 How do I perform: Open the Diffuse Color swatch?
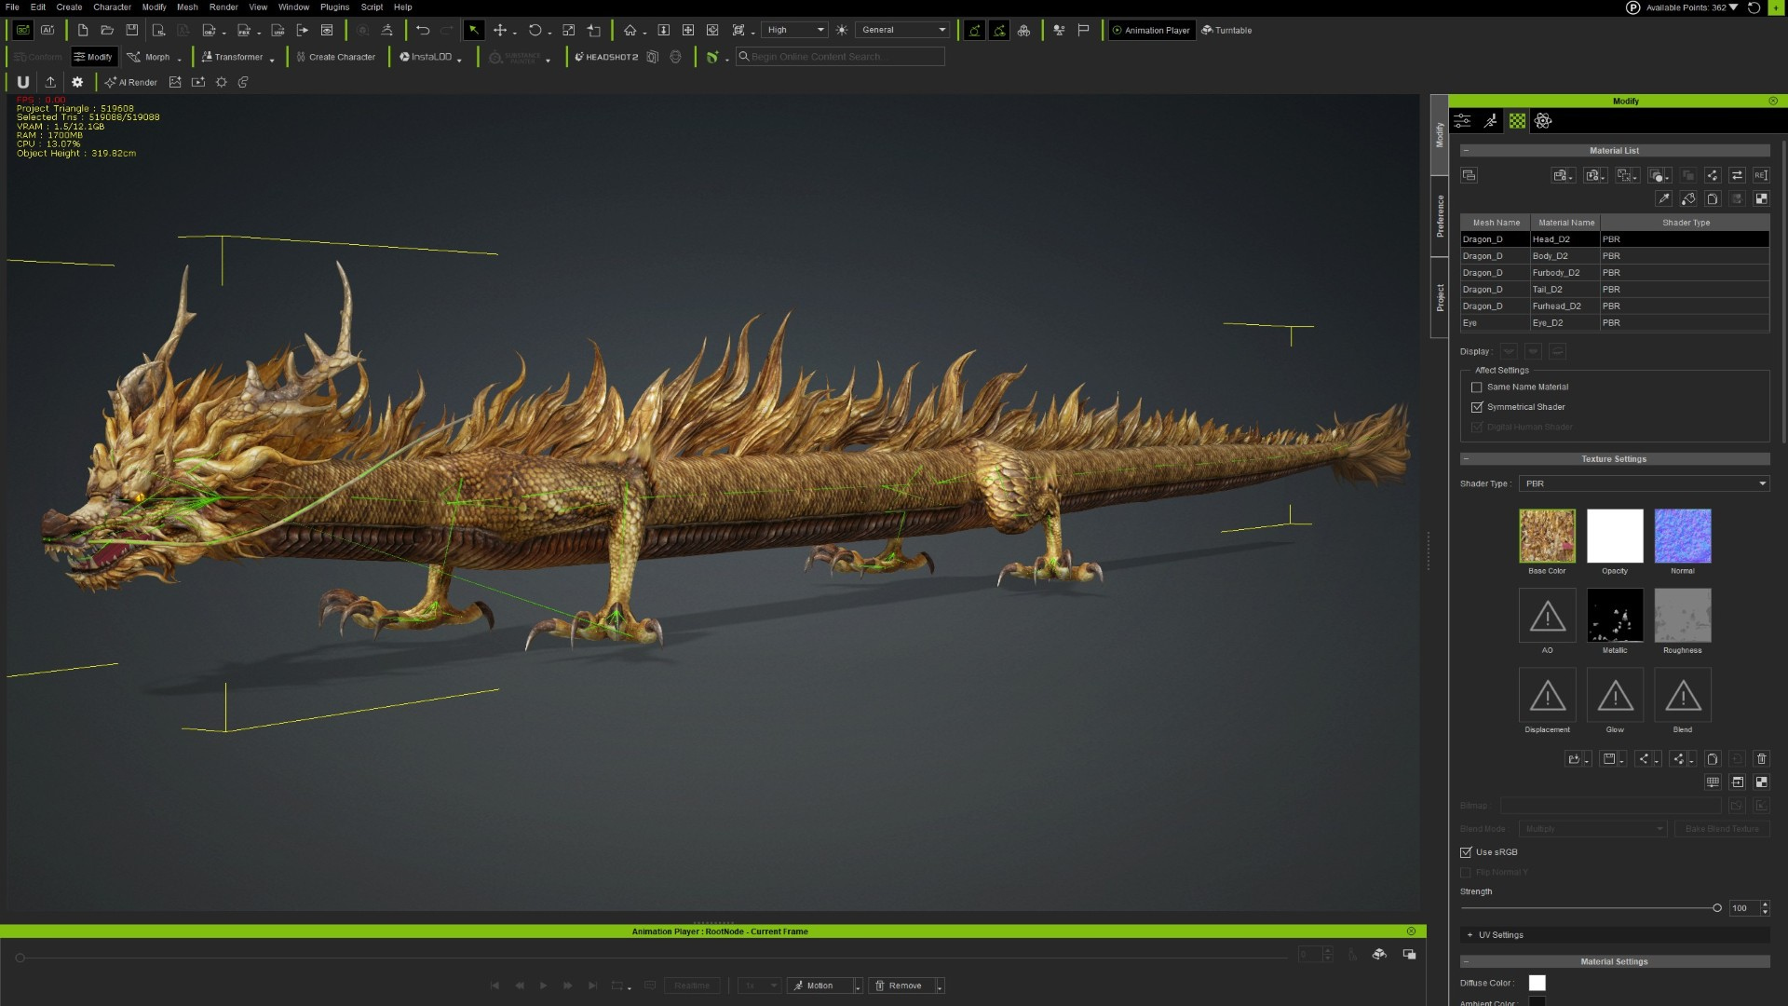(1537, 983)
